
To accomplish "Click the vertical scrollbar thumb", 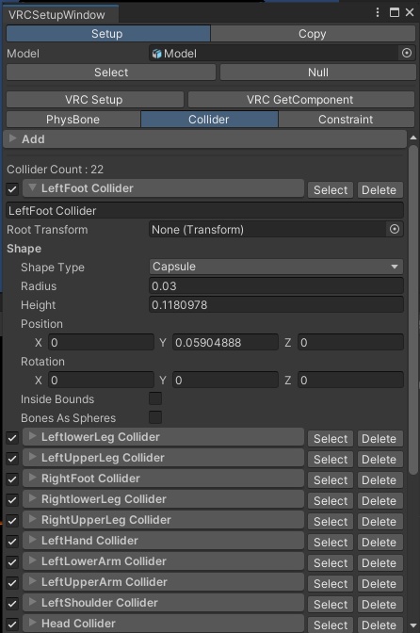I will click(413, 310).
